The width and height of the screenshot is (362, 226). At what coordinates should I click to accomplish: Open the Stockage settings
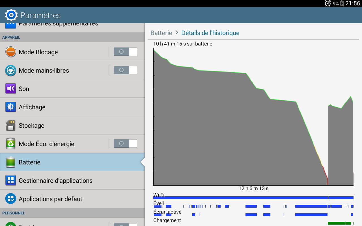pos(72,125)
